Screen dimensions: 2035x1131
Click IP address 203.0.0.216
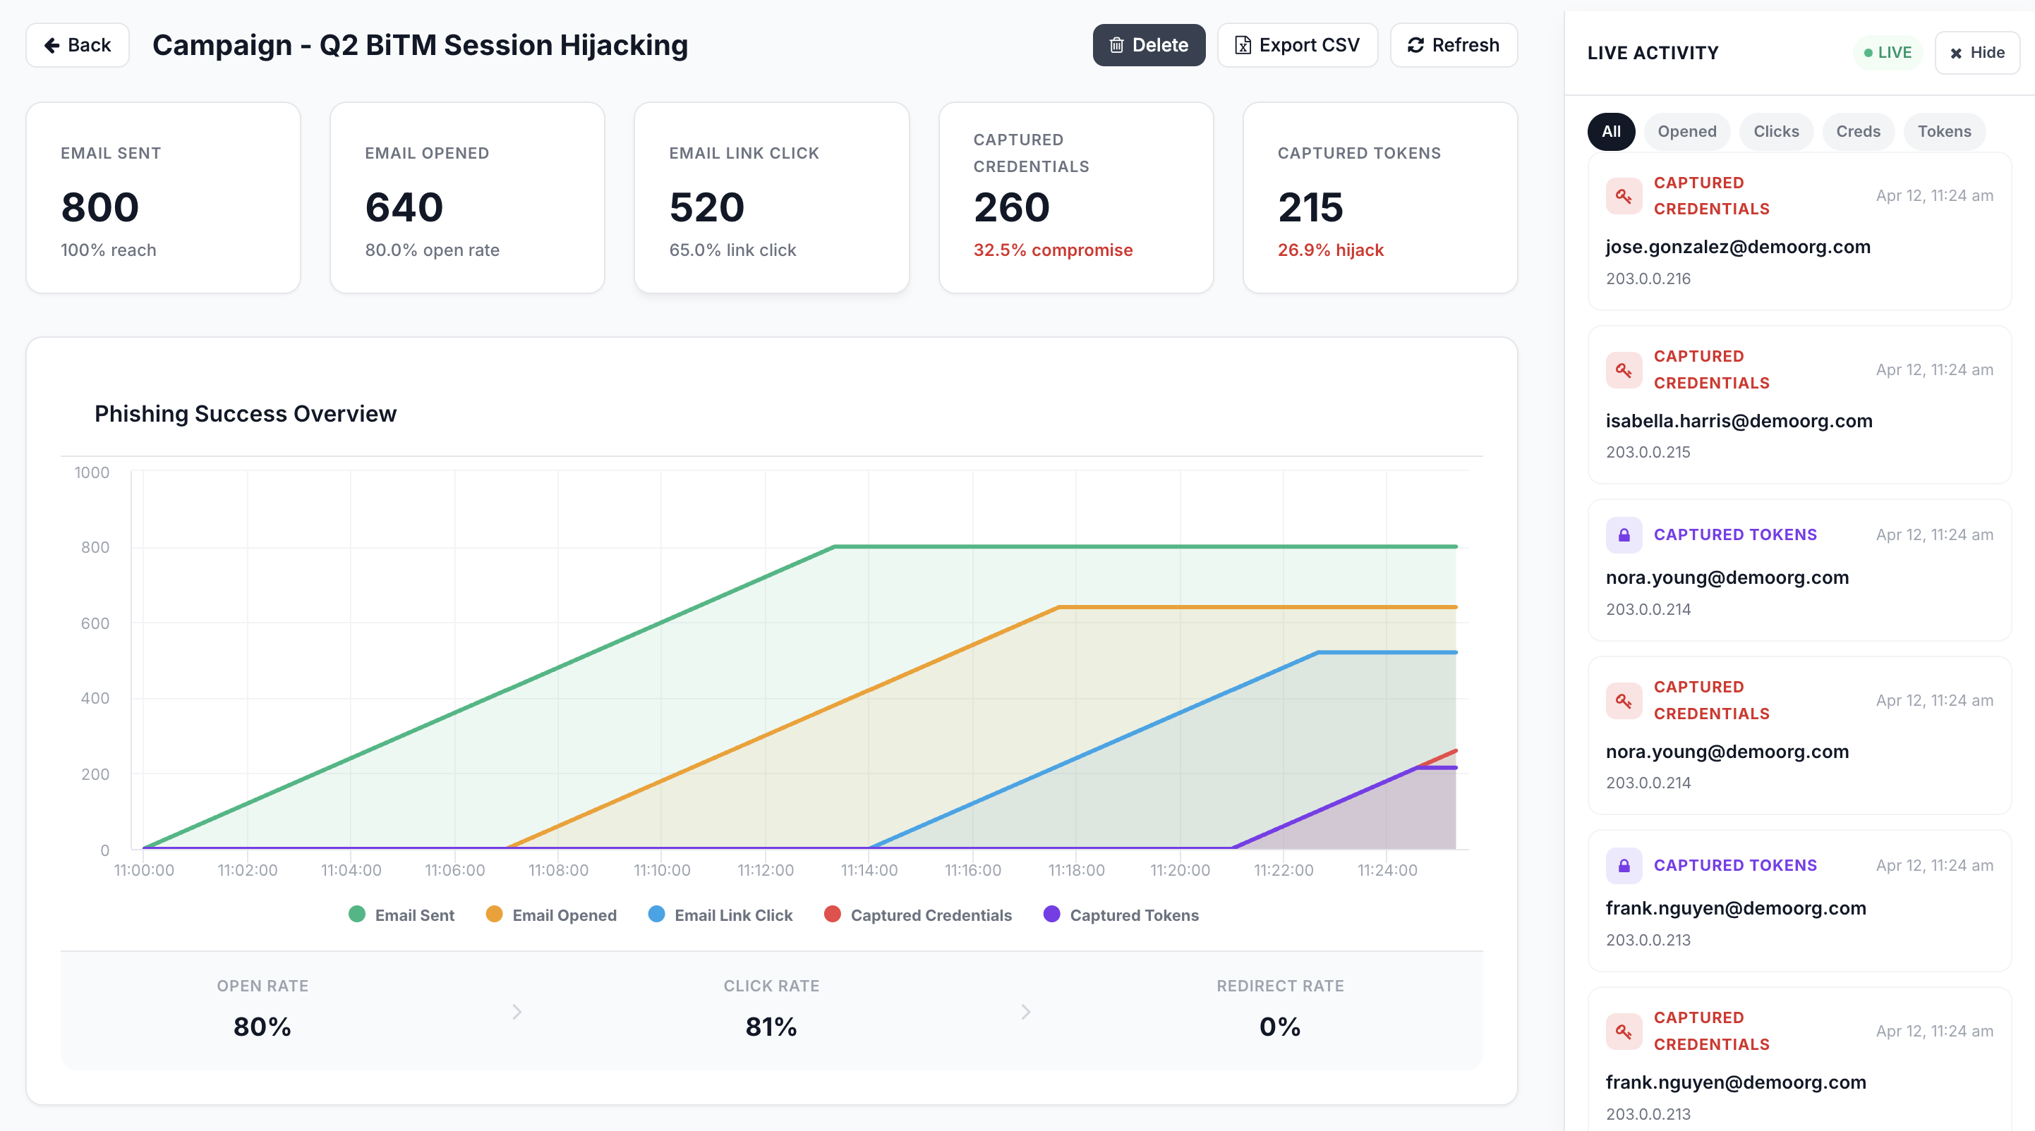click(x=1648, y=279)
